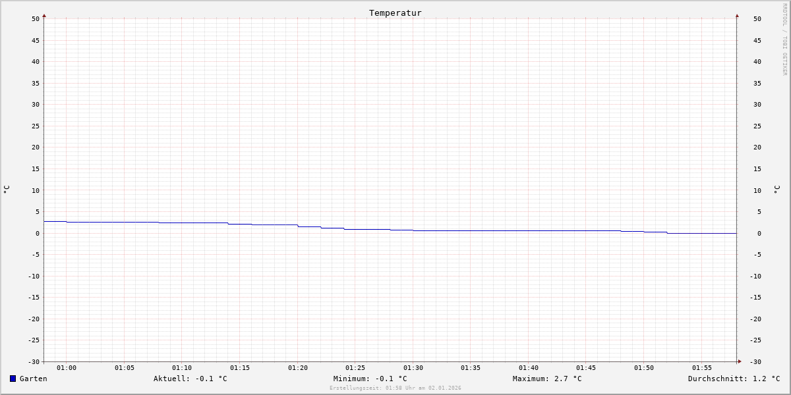
Task: Click the 01:30 time axis label
Action: coord(413,368)
